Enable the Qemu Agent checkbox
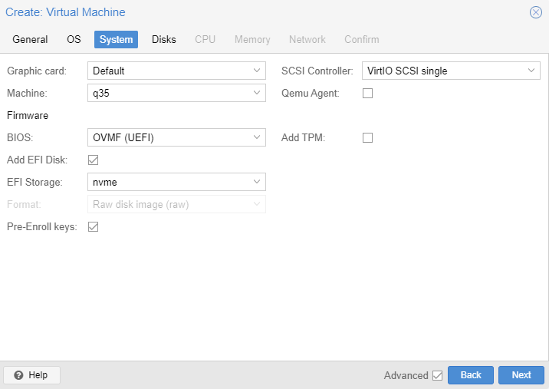The width and height of the screenshot is (549, 389). pyautogui.click(x=367, y=93)
